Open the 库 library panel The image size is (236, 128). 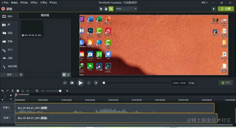coord(9,25)
